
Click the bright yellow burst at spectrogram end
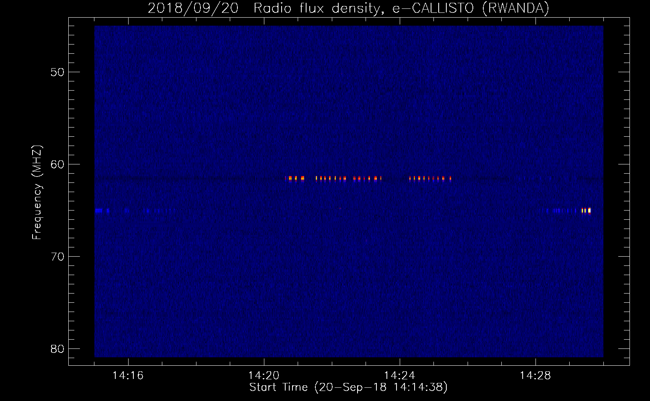[586, 211]
